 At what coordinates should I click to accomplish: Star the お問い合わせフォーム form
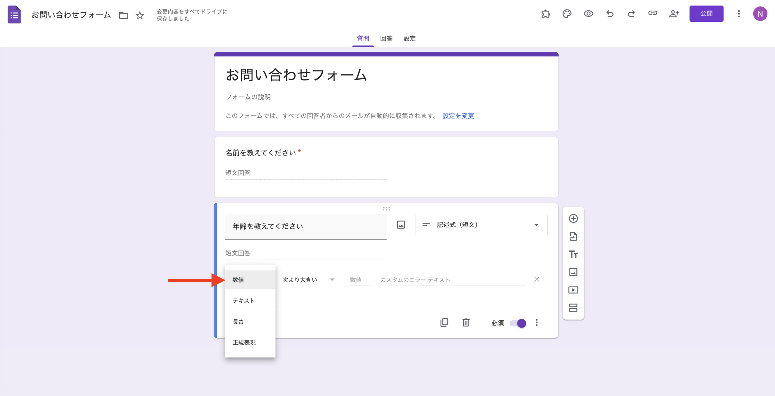tap(140, 15)
